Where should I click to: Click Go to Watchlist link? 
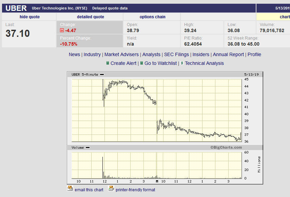click(x=160, y=63)
